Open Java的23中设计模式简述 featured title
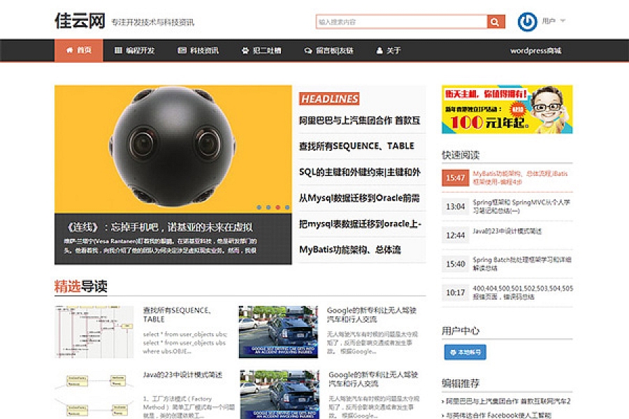Screen dimensions: 629x419 (182, 375)
